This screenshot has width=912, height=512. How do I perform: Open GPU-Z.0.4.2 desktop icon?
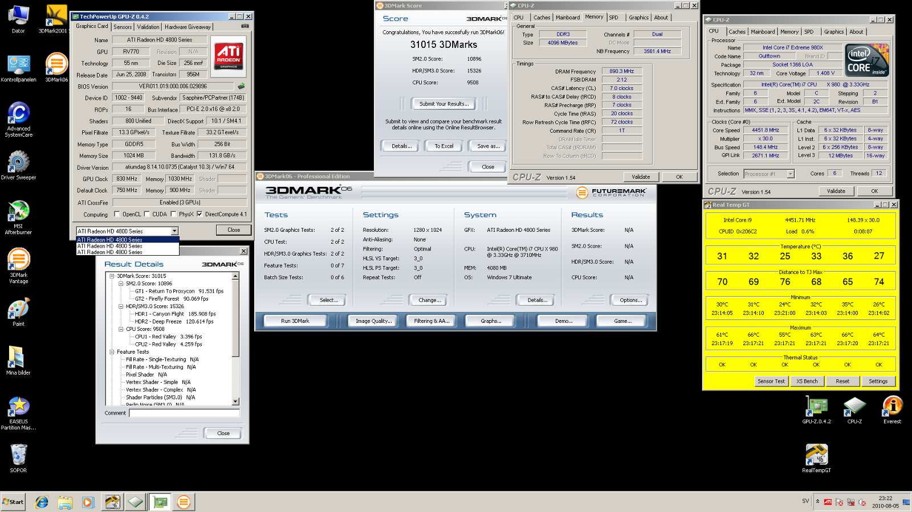click(x=816, y=410)
